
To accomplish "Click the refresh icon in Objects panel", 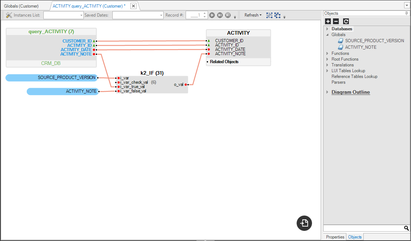I will tap(346, 21).
